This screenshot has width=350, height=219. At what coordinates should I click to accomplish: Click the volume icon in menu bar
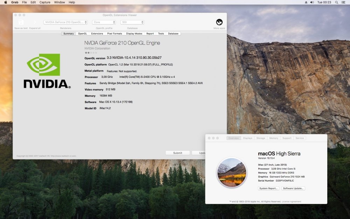(x=312, y=2)
